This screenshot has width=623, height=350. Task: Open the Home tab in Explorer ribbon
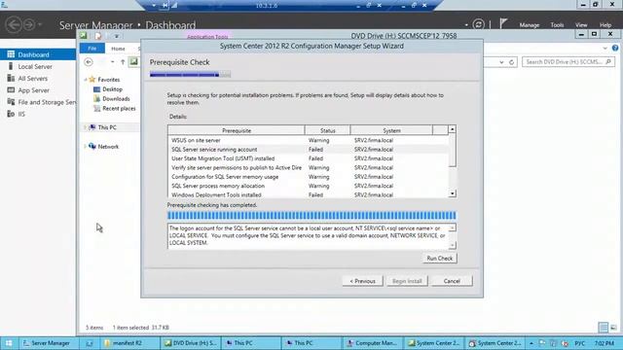pos(118,49)
